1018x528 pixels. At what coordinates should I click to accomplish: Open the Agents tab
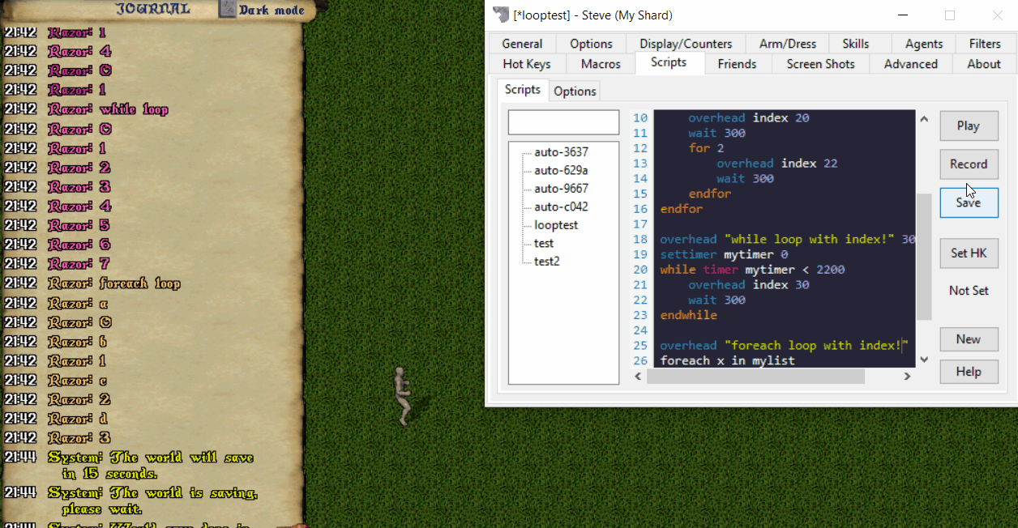(924, 44)
